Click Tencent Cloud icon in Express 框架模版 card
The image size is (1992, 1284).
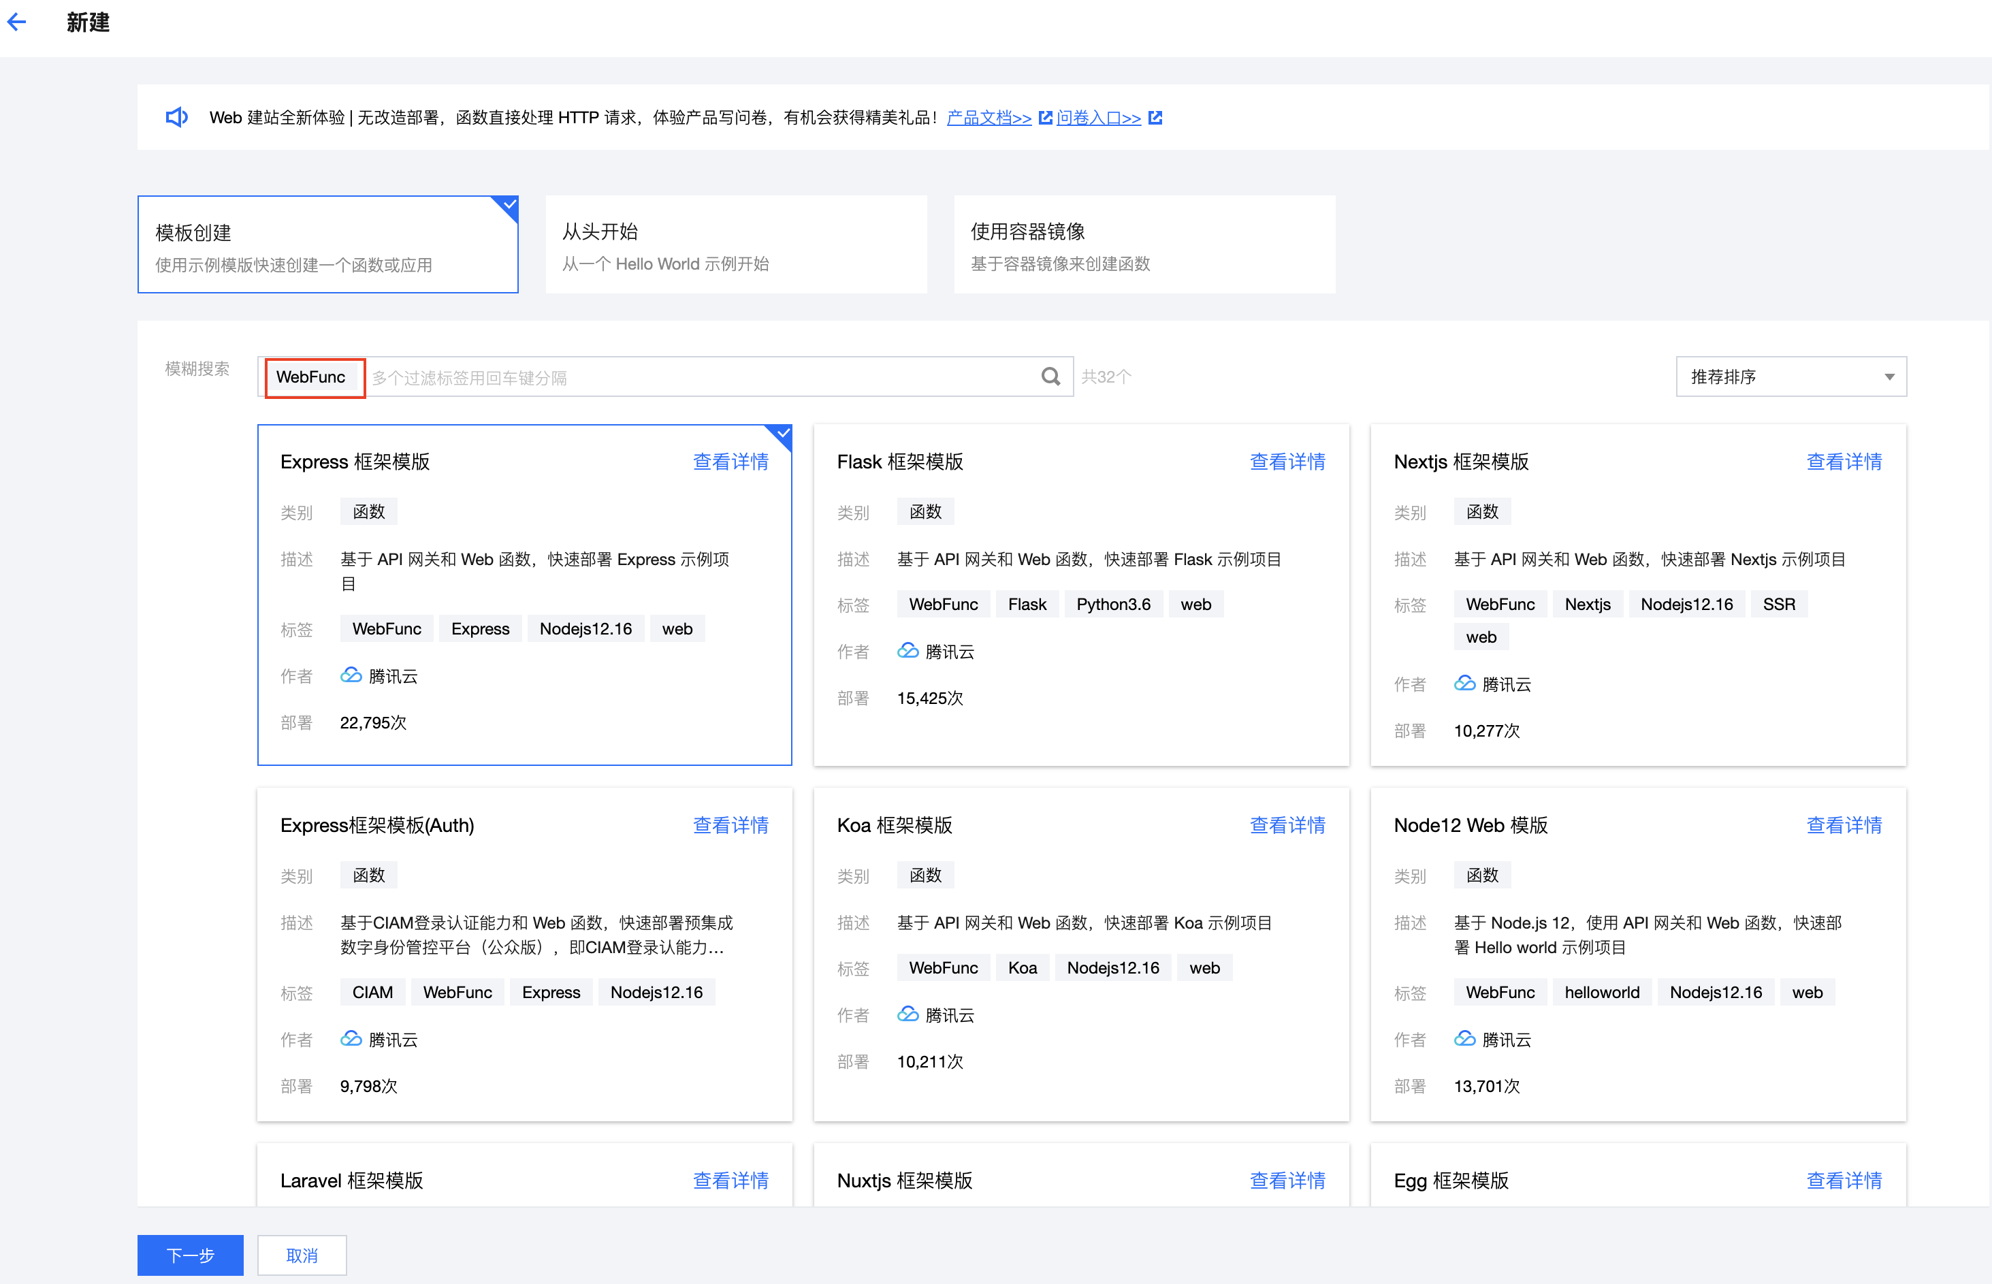(x=351, y=675)
